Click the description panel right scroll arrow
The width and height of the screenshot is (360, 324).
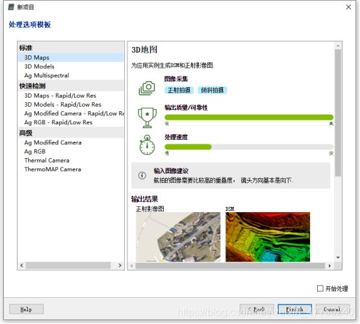329,265
